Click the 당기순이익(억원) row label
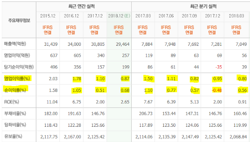 (19, 67)
